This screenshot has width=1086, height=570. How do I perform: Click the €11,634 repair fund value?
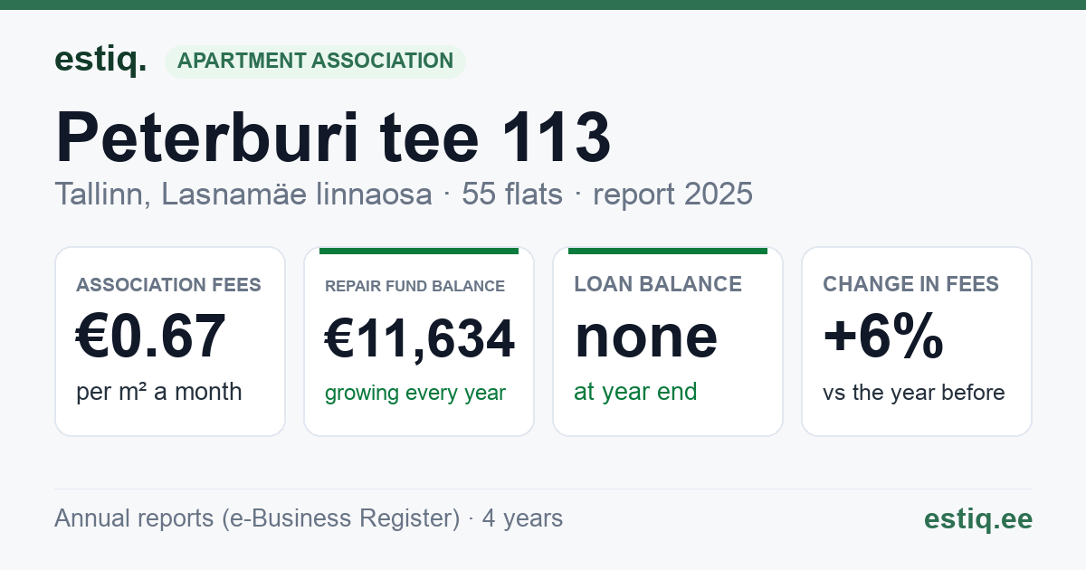point(420,339)
